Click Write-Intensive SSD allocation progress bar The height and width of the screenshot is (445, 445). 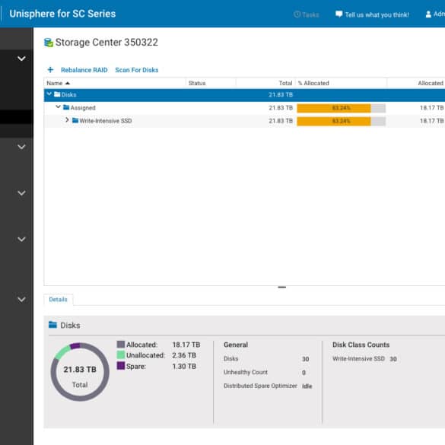341,121
